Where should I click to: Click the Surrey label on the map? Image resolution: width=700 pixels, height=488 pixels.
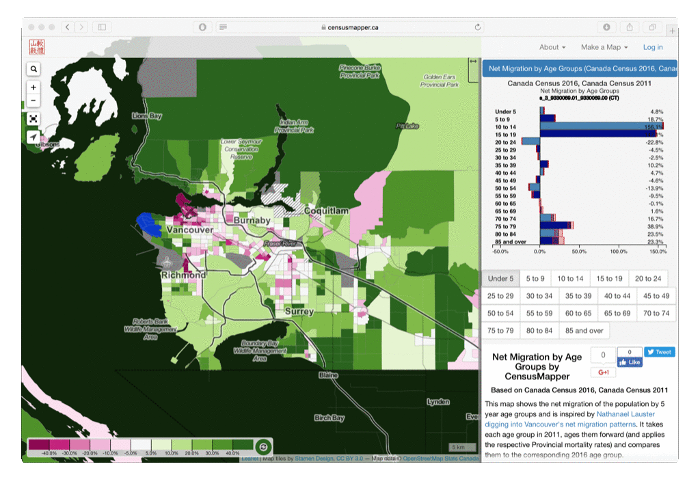[299, 311]
